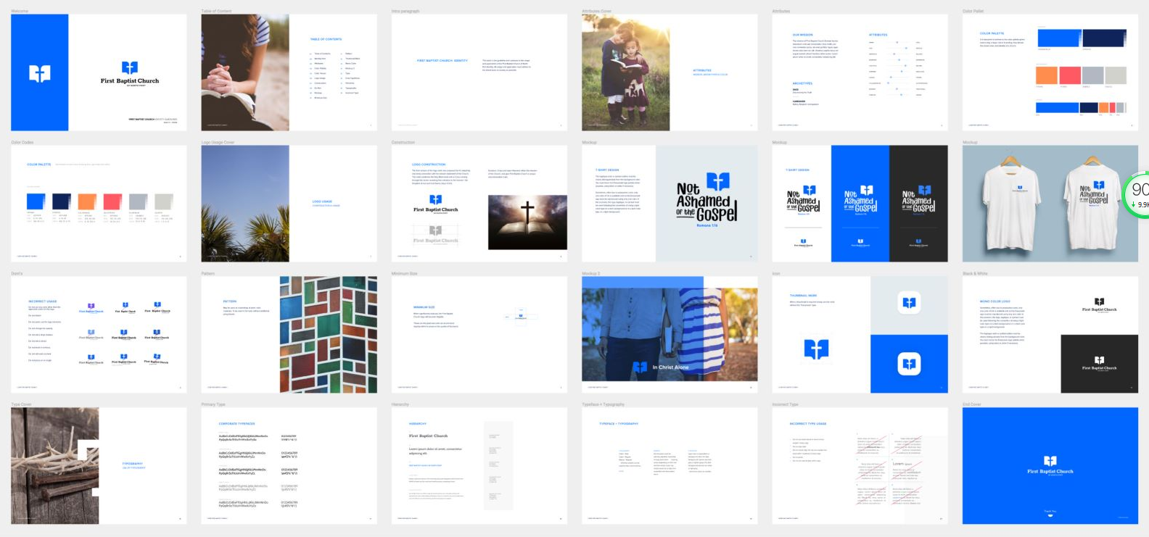1149x537 pixels.
Task: Click the white logo on dark panel in Black & White
Action: click(1099, 364)
